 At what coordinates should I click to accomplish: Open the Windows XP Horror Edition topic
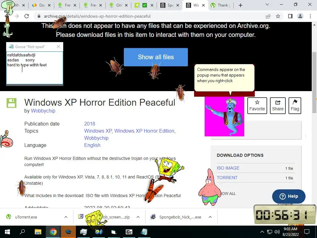[144, 131]
